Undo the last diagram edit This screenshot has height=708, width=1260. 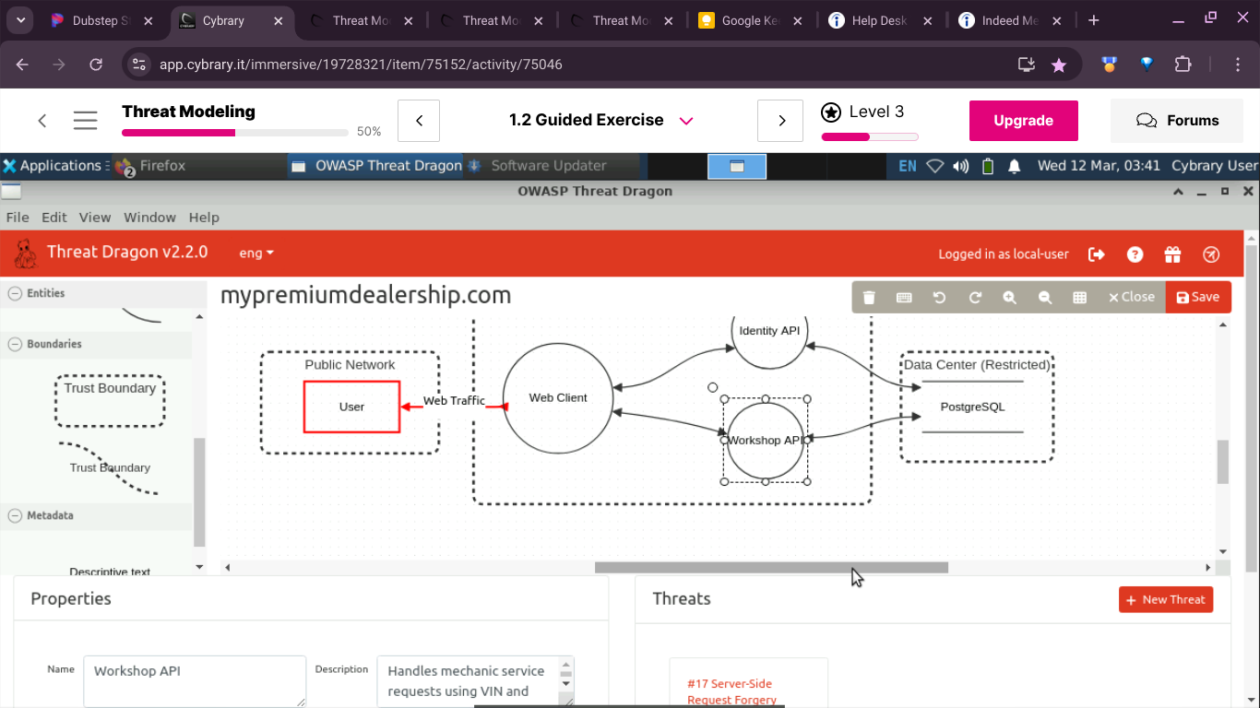point(939,298)
